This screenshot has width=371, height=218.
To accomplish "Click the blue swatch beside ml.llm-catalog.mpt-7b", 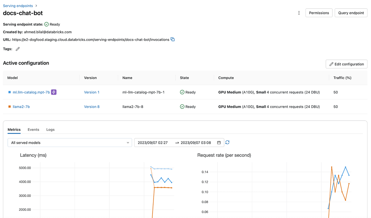I will click(x=9, y=92).
